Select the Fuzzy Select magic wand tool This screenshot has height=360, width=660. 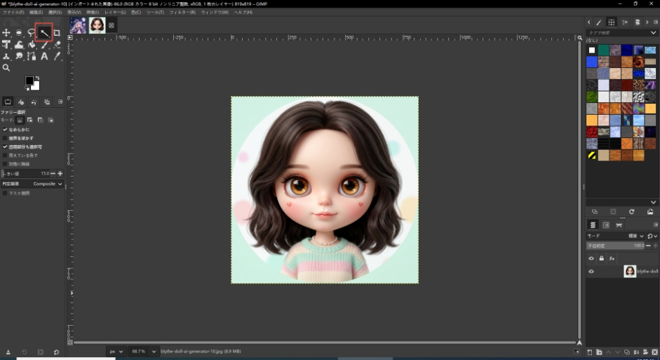44,33
